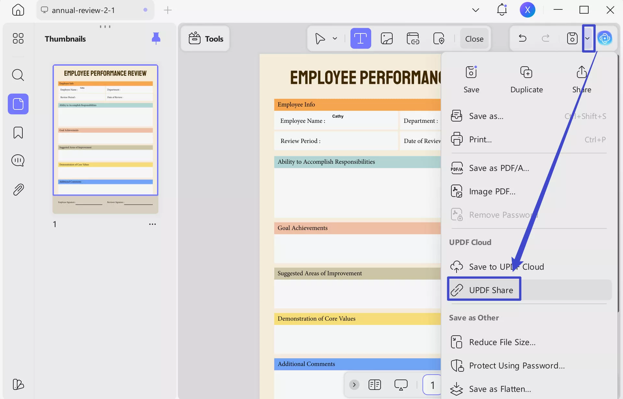
Task: Open the attachments paperclip panel
Action: click(18, 189)
